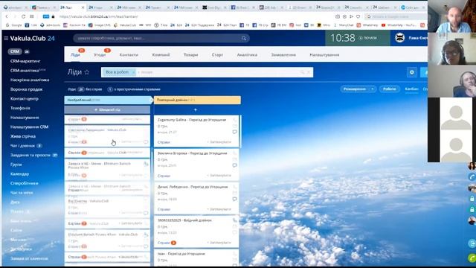Click the plus icon under Повторний дзвінок column
This screenshot has width=476, height=268.
pos(195,109)
